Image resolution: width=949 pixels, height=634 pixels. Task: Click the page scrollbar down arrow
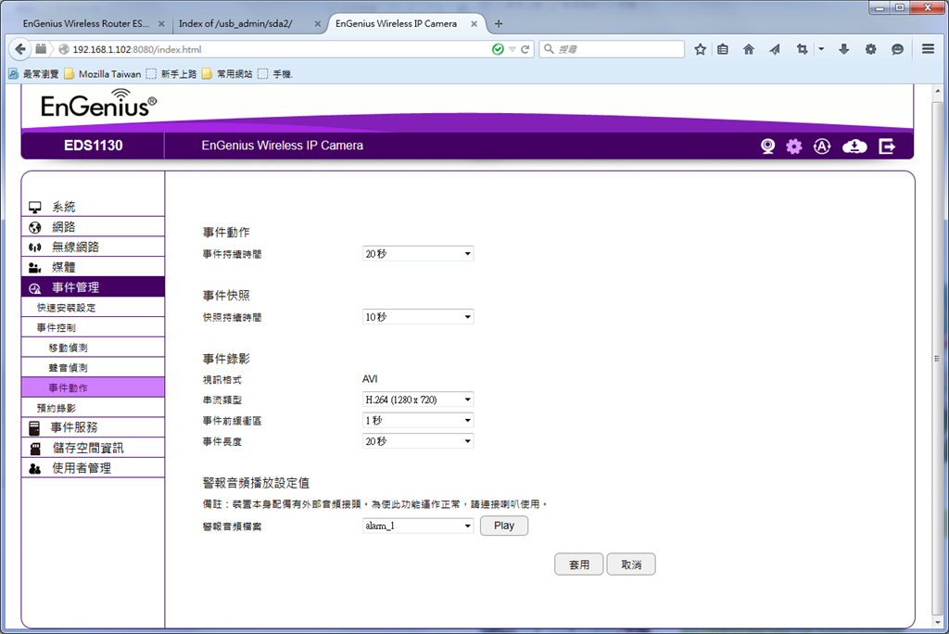pos(938,622)
